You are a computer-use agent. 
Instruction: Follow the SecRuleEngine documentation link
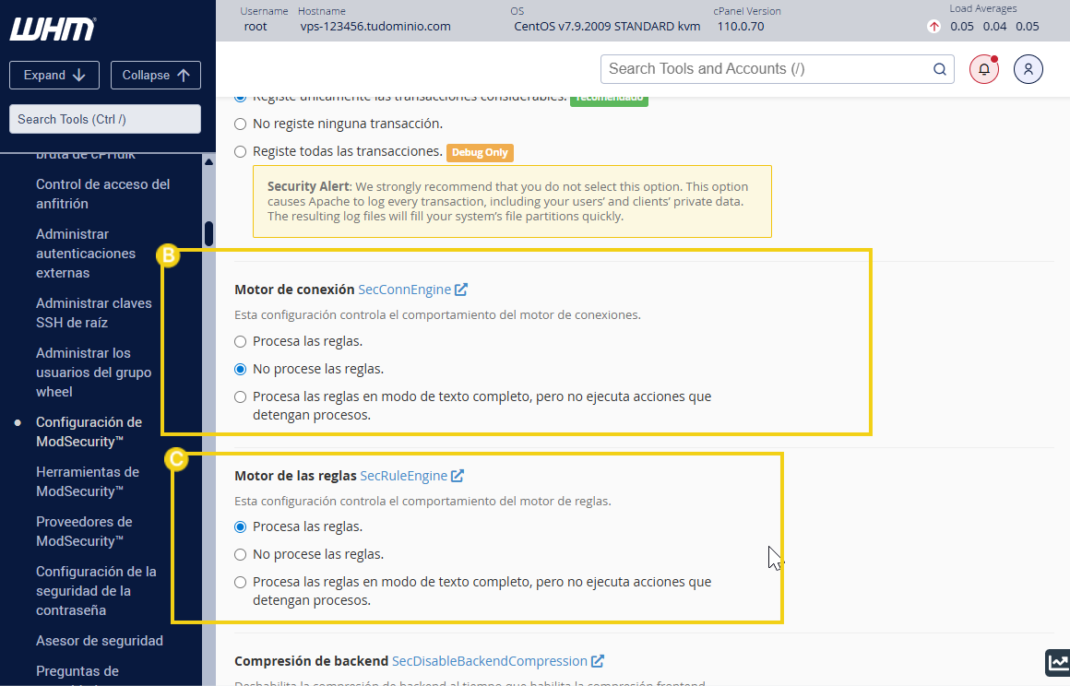click(x=403, y=475)
